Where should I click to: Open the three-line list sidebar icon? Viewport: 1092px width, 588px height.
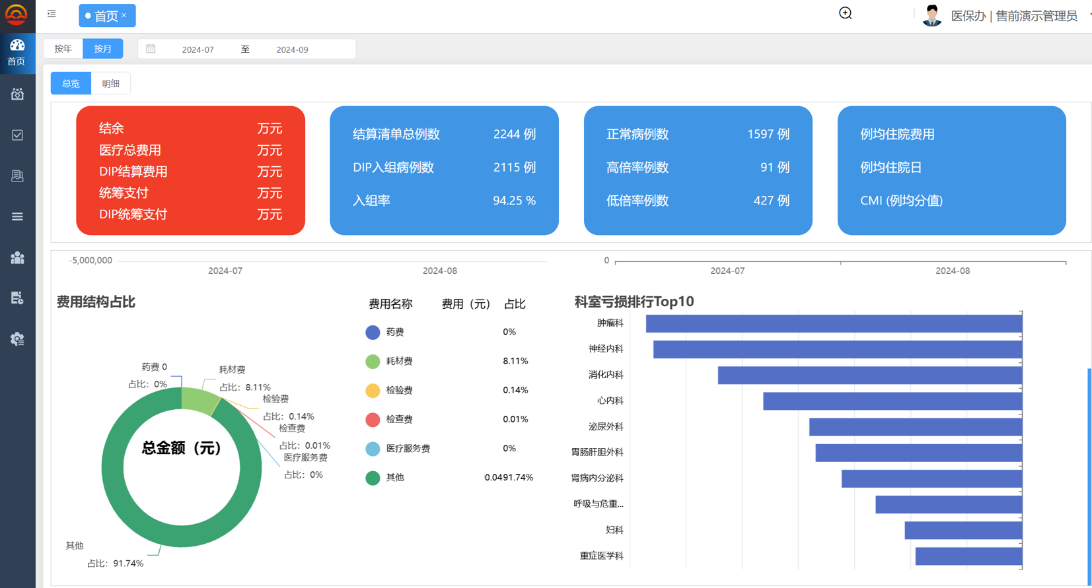[x=17, y=216]
